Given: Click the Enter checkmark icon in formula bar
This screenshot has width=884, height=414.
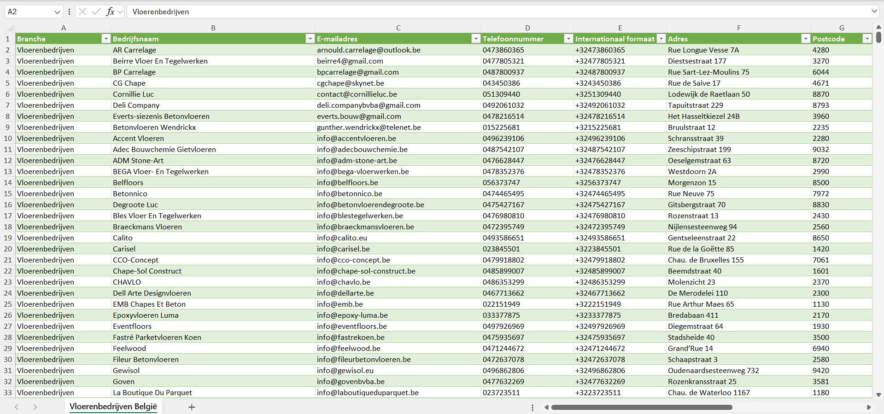Looking at the screenshot, I should tap(96, 12).
